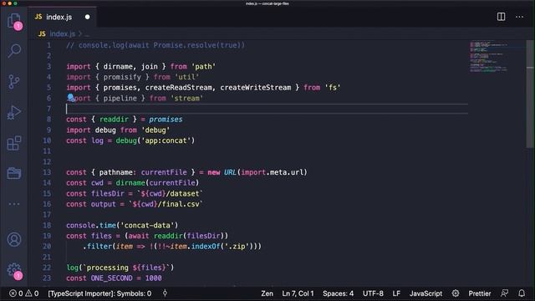Click 'ONE_SECOND' constant on line 23
Screen dimensions: 535x301
tap(111, 278)
